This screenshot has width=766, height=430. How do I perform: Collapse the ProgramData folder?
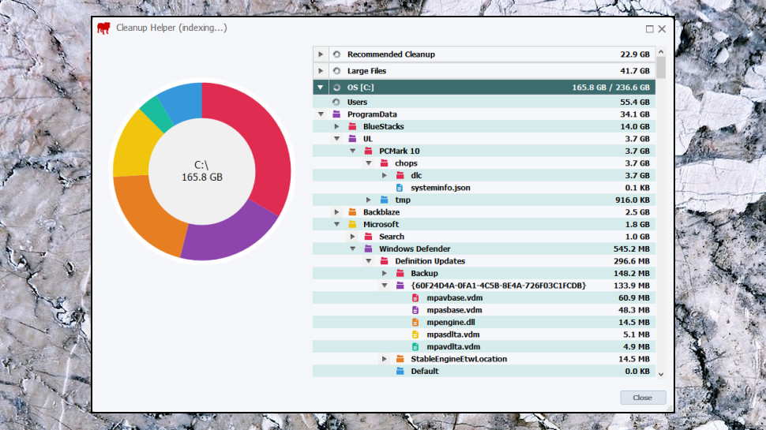(x=321, y=114)
